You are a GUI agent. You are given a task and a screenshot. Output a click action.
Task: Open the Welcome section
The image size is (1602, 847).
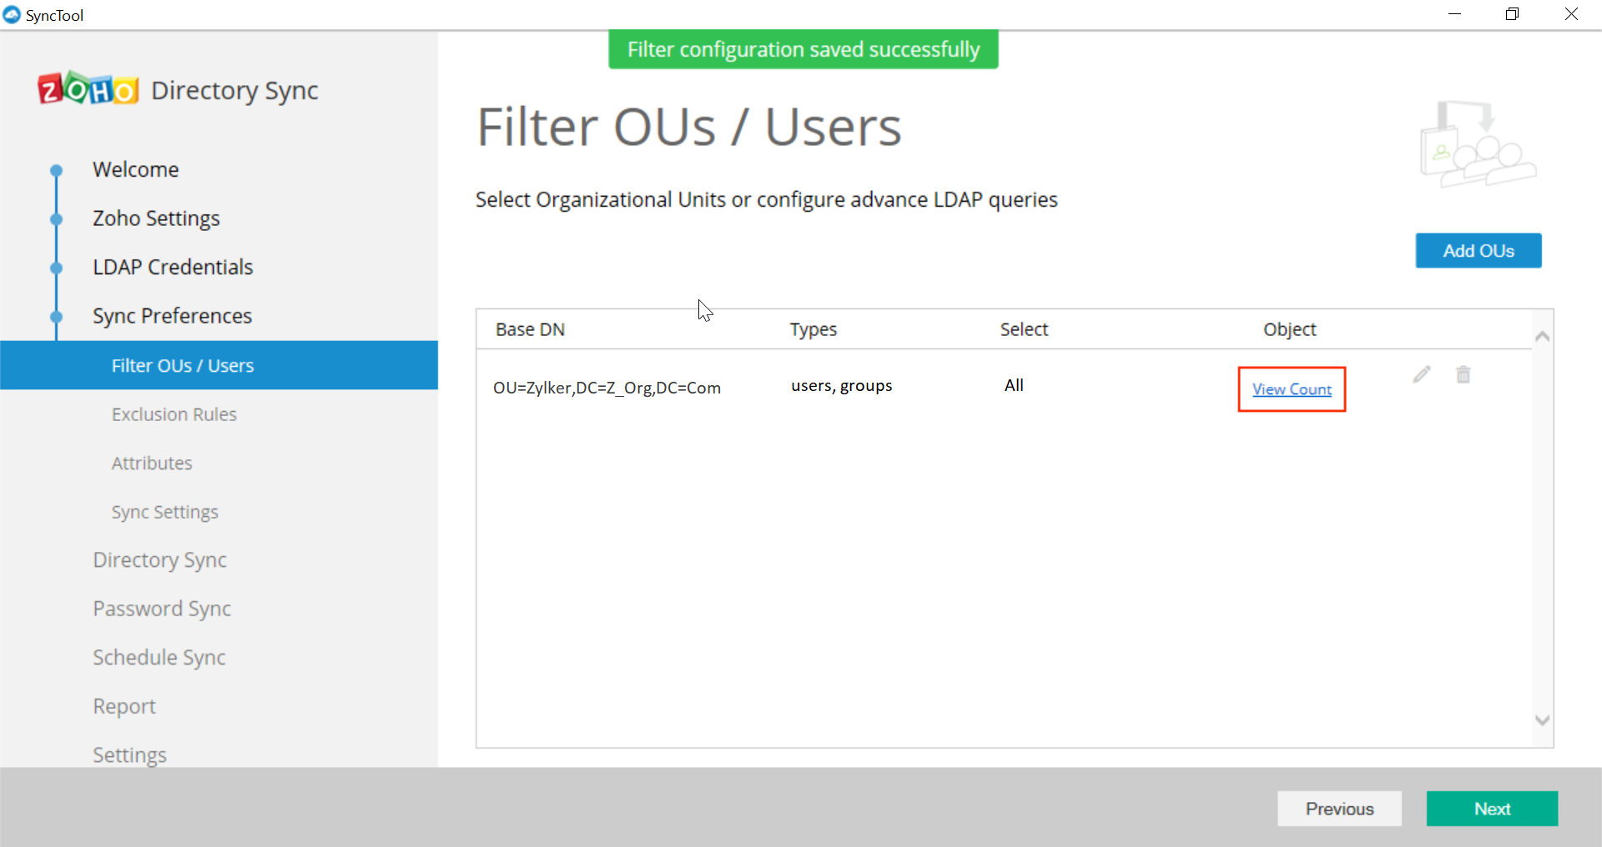(136, 168)
